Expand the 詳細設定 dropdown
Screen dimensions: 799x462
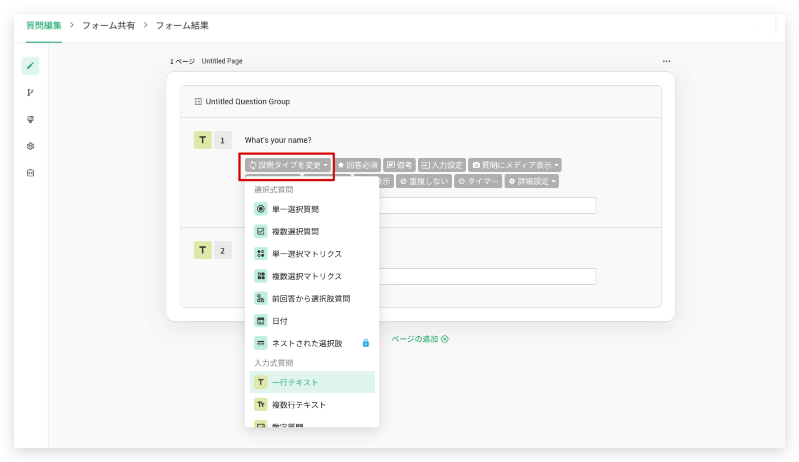(532, 181)
